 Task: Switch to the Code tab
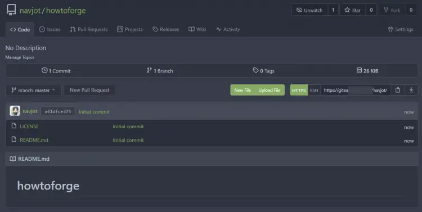click(x=20, y=30)
